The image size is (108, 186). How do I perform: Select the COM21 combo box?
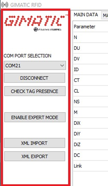(x=35, y=66)
